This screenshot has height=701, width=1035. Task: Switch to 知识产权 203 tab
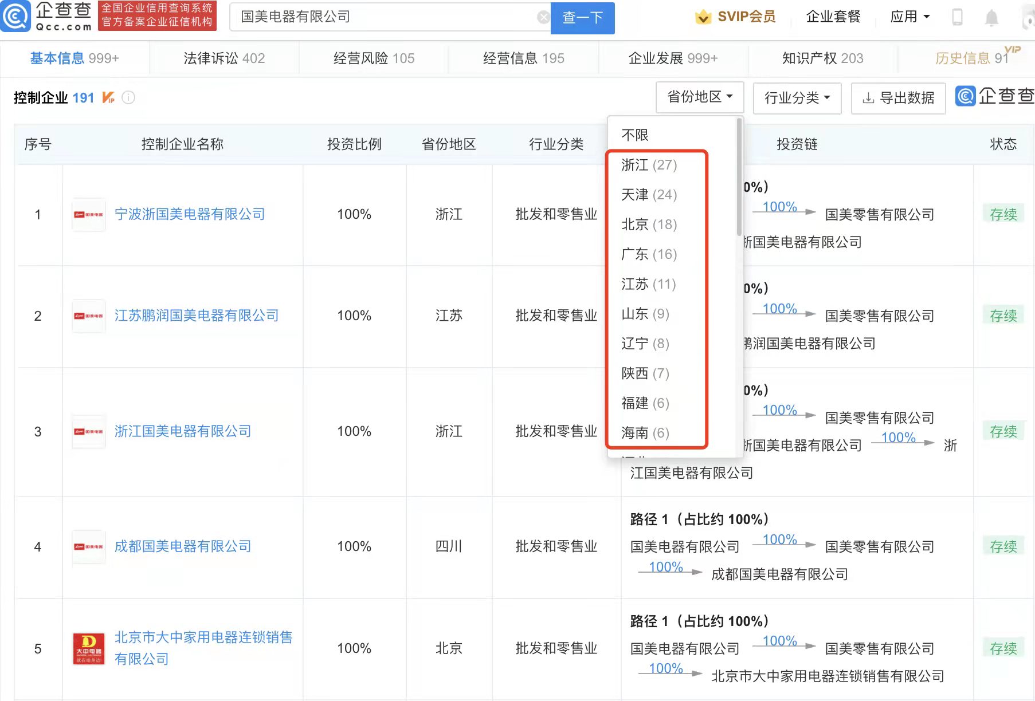[x=822, y=58]
